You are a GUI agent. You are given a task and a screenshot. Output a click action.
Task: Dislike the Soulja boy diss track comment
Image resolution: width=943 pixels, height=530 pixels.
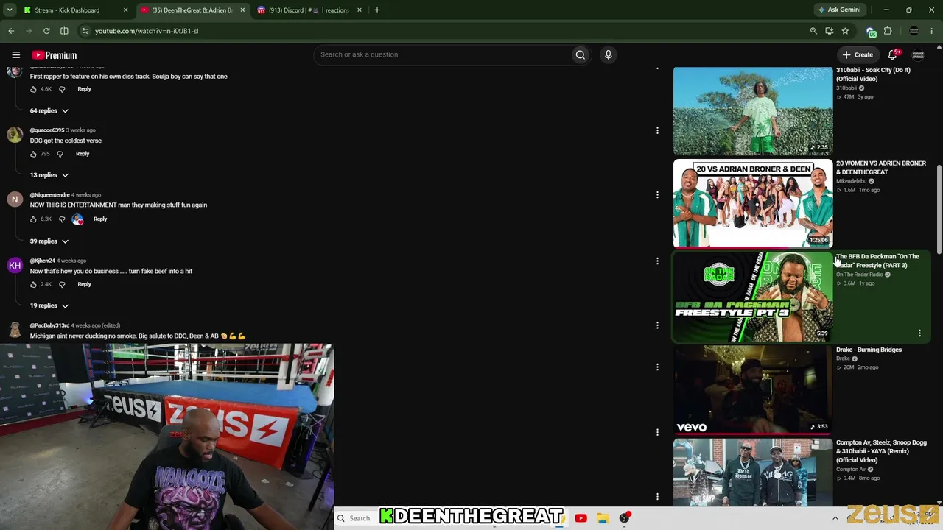coord(62,89)
